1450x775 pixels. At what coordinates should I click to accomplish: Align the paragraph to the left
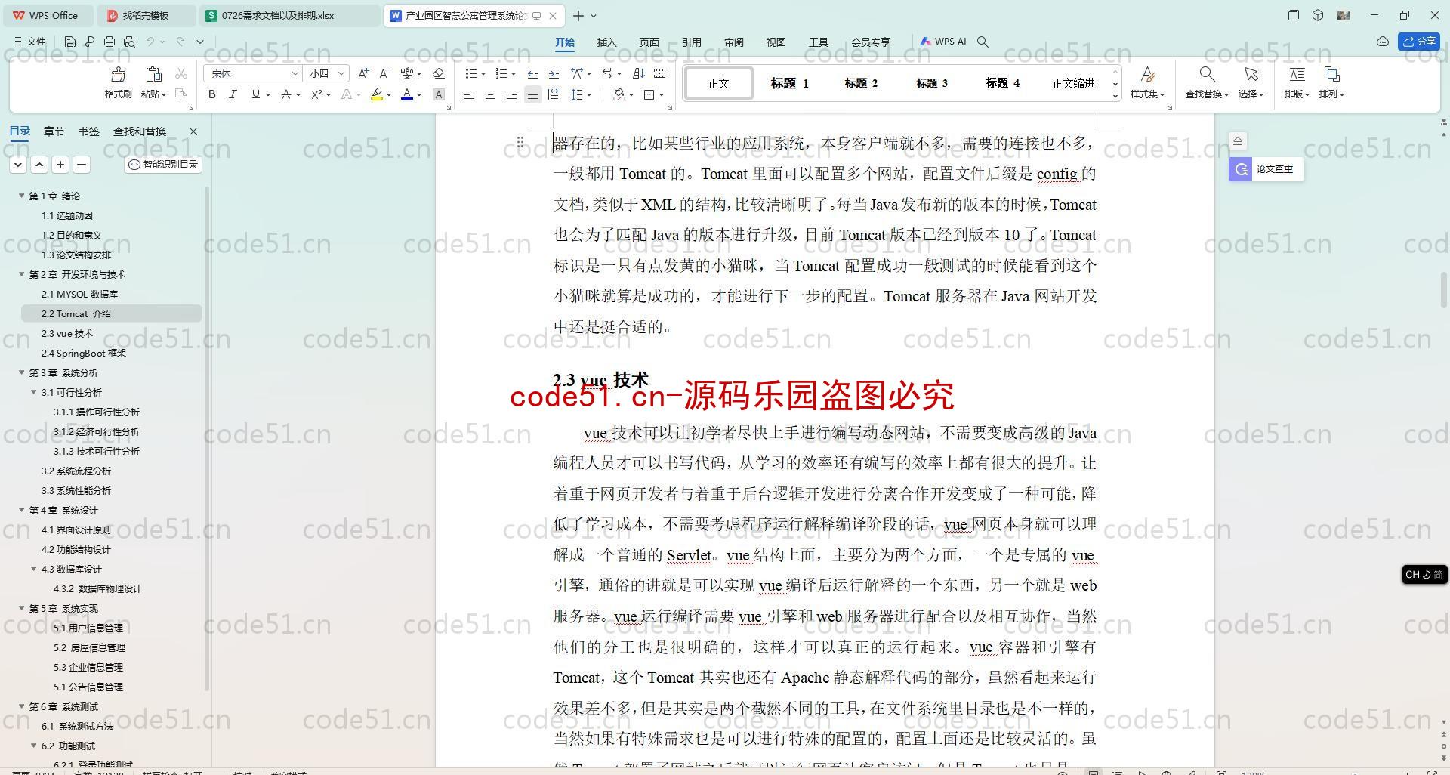coord(469,94)
